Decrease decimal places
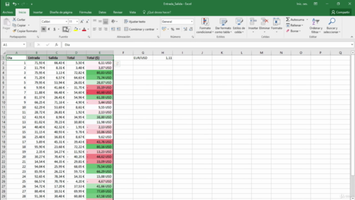The height and width of the screenshot is (200, 355). 191,29
